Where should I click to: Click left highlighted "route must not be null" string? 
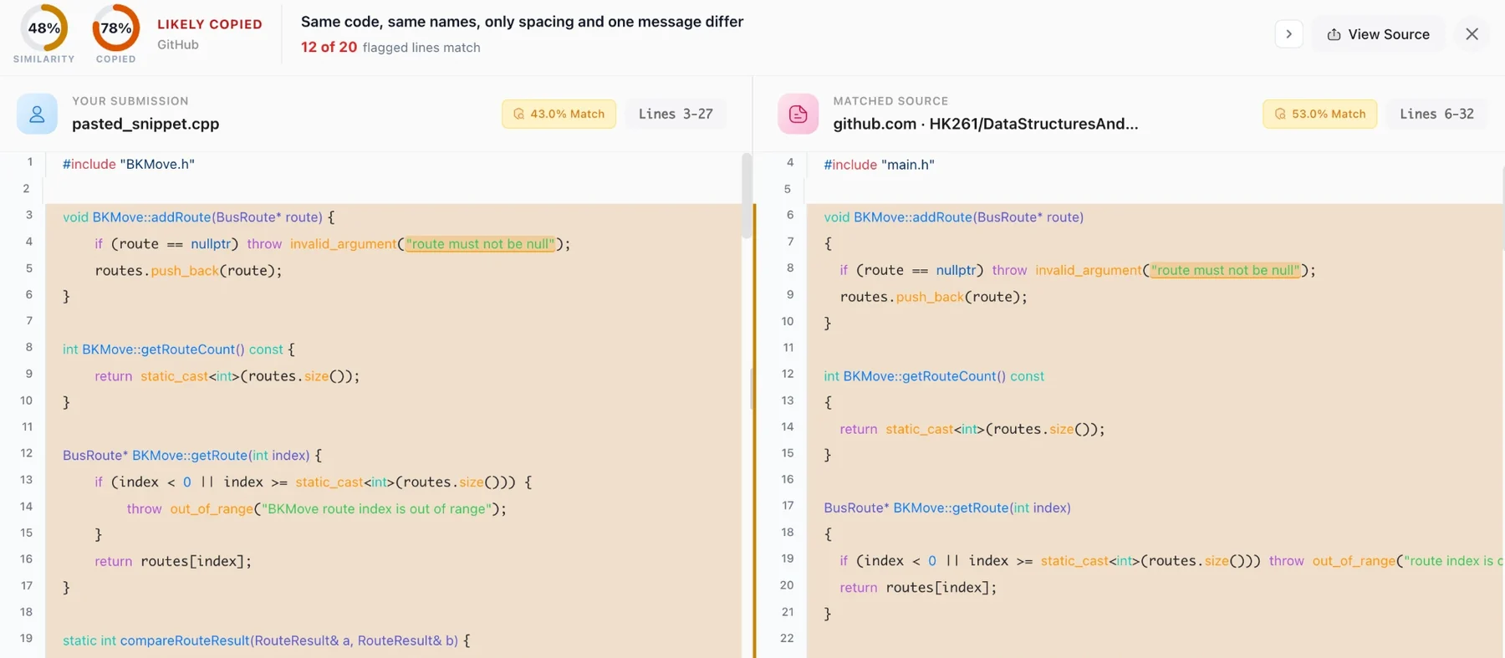click(x=480, y=244)
